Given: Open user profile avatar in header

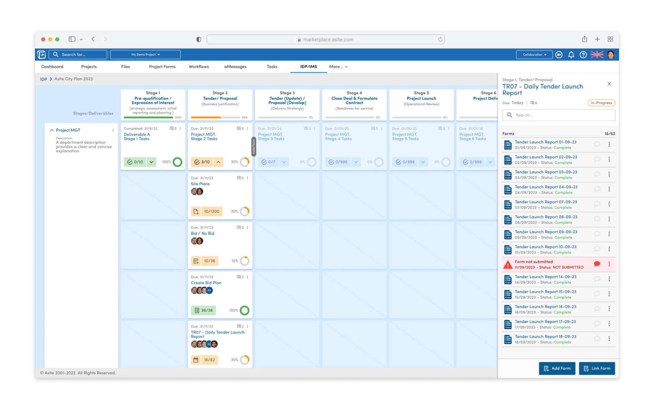Looking at the screenshot, I should 611,55.
